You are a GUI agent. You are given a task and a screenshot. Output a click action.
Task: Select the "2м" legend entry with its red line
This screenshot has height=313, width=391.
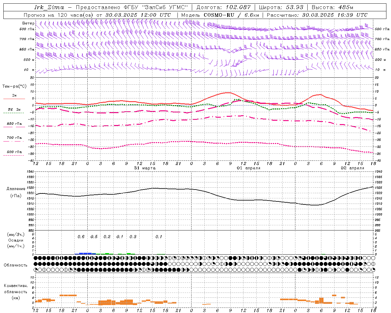(14, 97)
